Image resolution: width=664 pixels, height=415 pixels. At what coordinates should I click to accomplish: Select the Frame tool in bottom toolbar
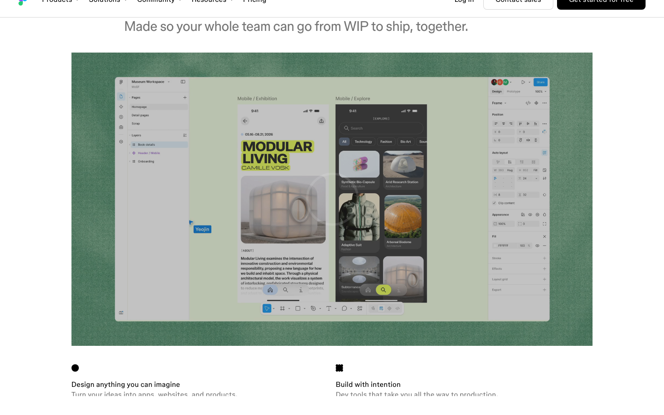pyautogui.click(x=282, y=308)
